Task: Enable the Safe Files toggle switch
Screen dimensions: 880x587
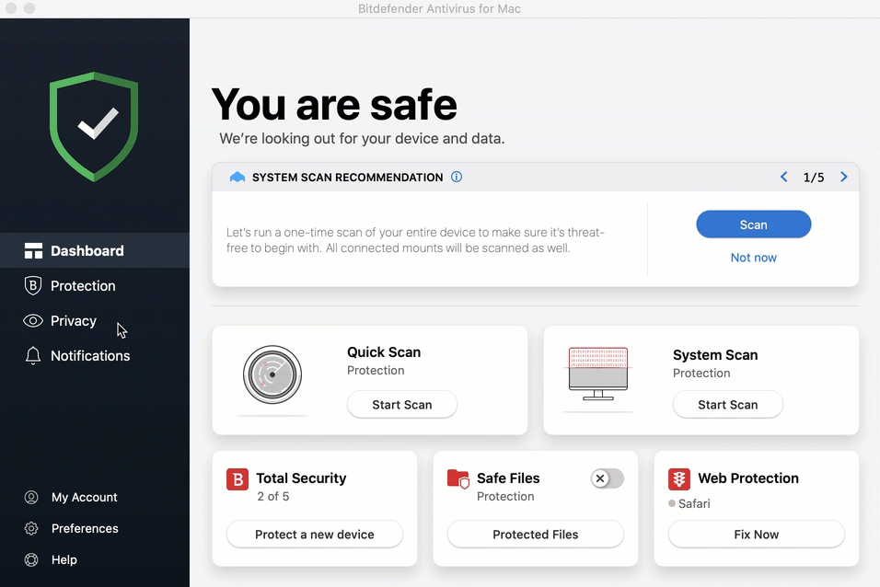Action: pyautogui.click(x=608, y=478)
